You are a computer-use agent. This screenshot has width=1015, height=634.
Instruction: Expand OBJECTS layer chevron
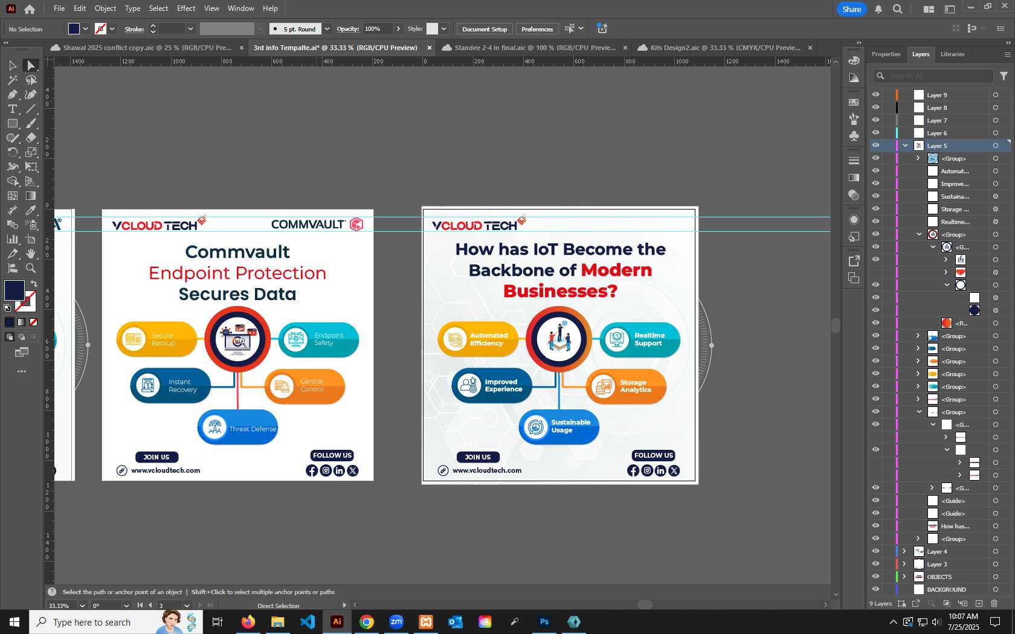click(904, 577)
